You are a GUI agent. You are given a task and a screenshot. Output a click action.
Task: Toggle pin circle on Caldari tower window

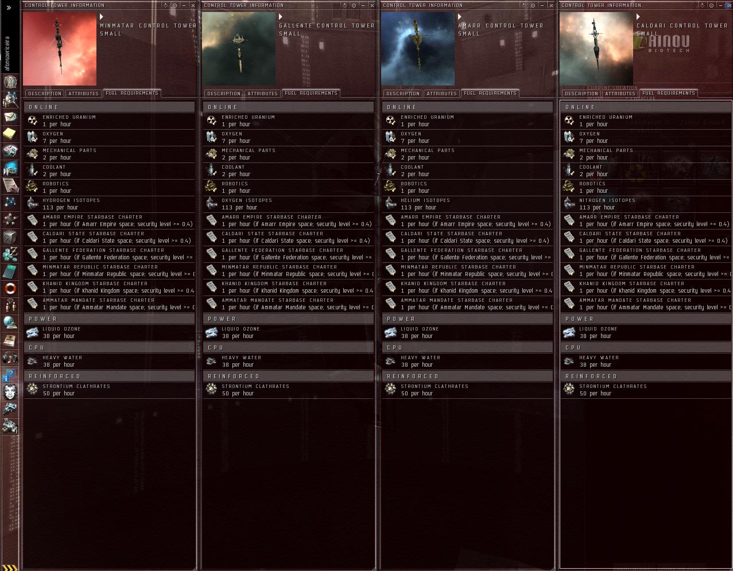(x=711, y=5)
